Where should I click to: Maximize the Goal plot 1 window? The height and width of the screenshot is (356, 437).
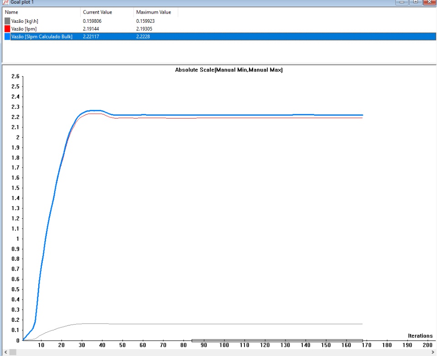[416, 2]
